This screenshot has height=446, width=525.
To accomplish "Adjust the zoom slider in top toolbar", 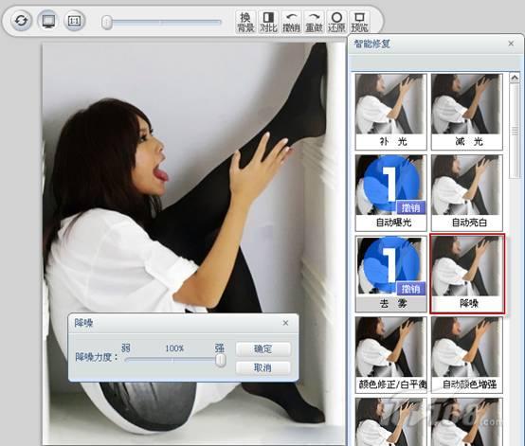I will tap(107, 23).
